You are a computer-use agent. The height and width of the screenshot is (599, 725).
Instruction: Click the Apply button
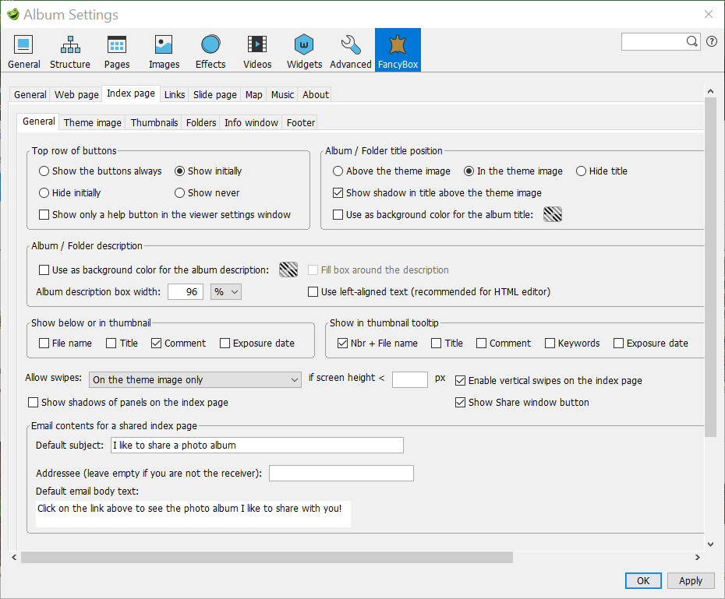pos(691,580)
